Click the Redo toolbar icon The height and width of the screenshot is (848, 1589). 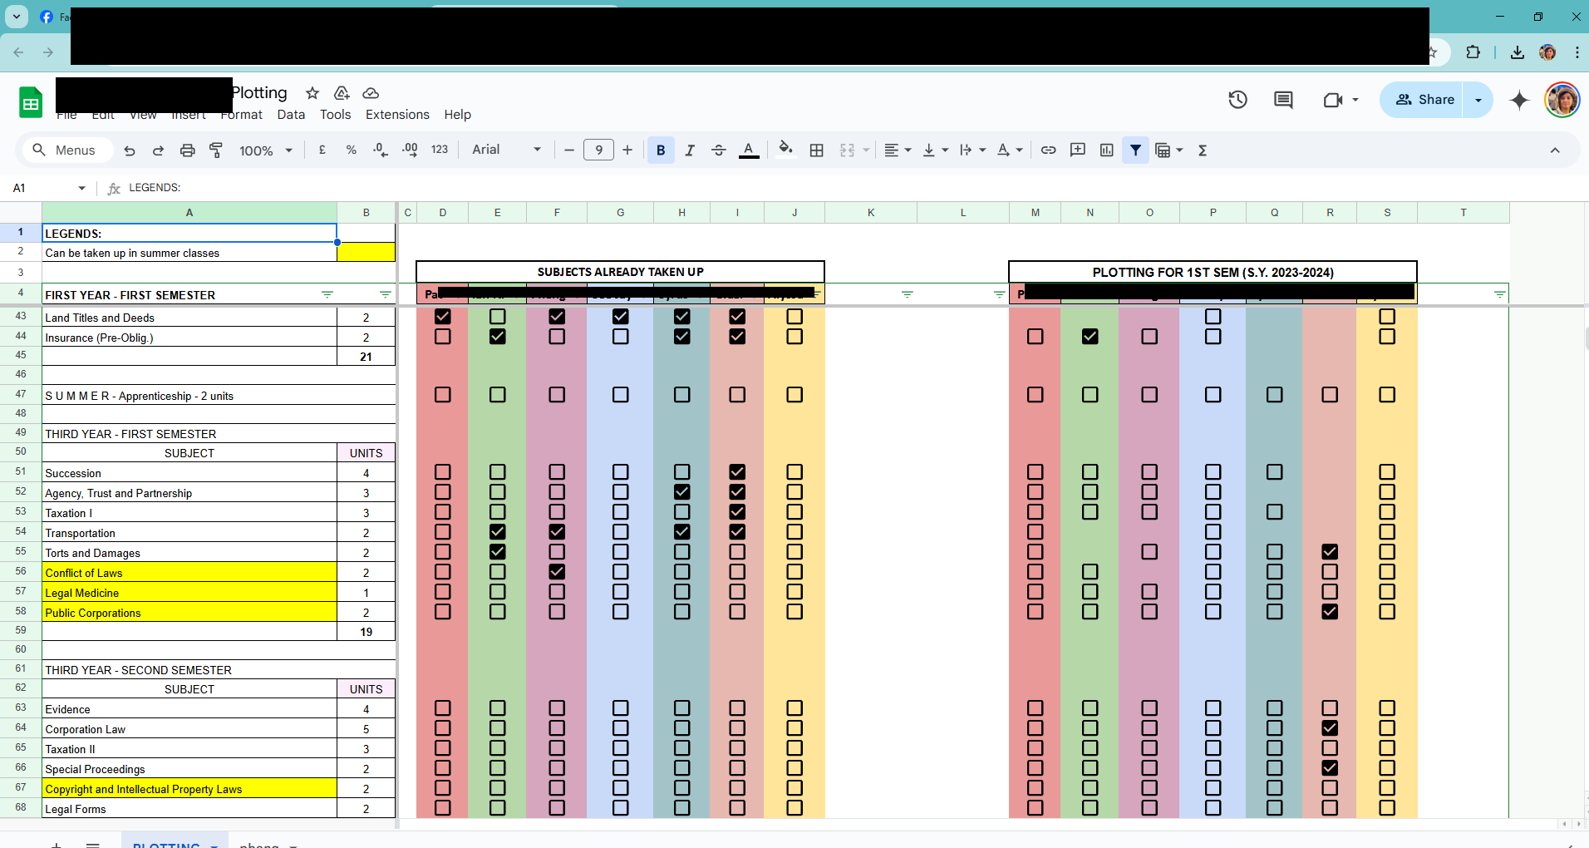tap(158, 150)
